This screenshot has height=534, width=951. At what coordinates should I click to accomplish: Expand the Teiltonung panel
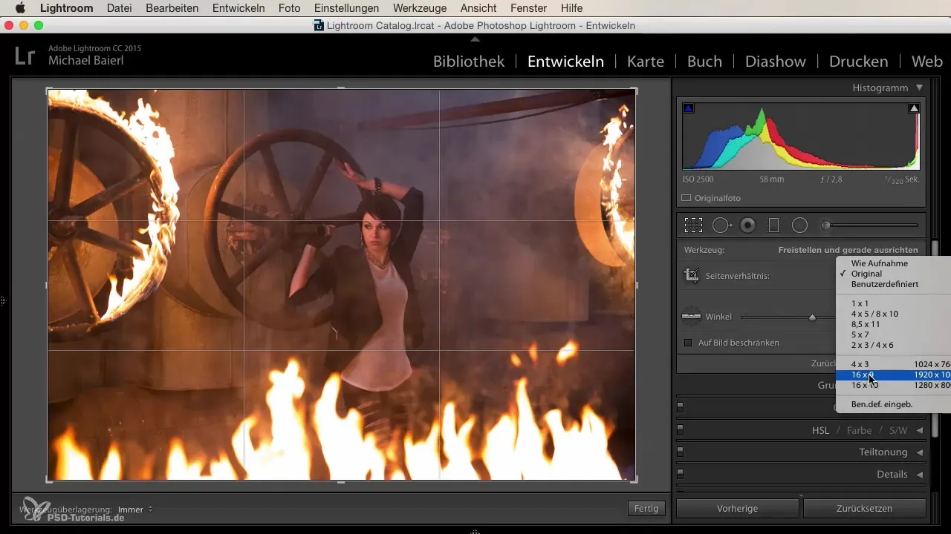click(920, 452)
